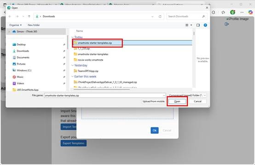Open Pictures in navigation pane
The height and width of the screenshot is (165, 255).
[21, 64]
